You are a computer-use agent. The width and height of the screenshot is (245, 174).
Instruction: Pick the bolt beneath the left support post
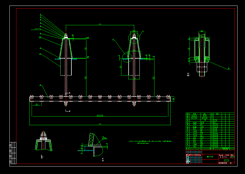[66, 104]
